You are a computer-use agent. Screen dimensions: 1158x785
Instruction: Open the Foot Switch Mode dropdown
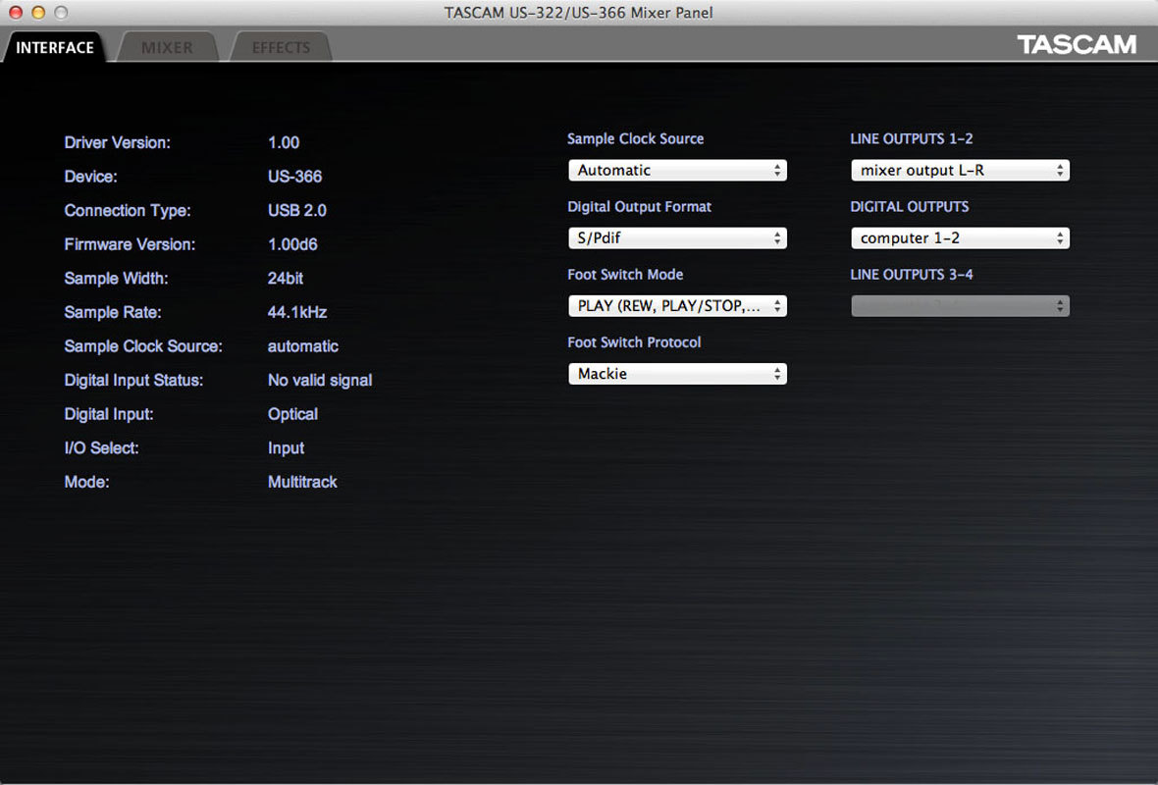pyautogui.click(x=677, y=306)
